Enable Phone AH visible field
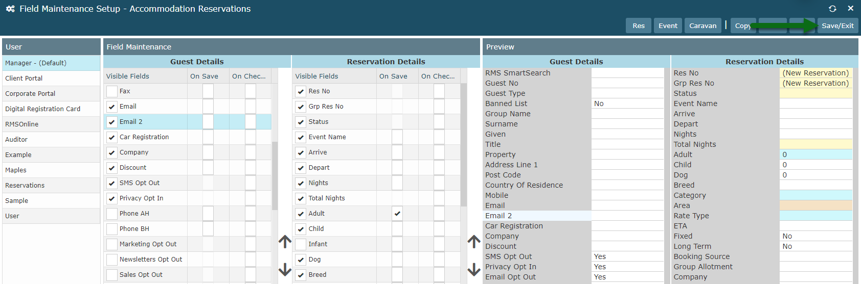Viewport: 861px width, 284px height. (112, 214)
